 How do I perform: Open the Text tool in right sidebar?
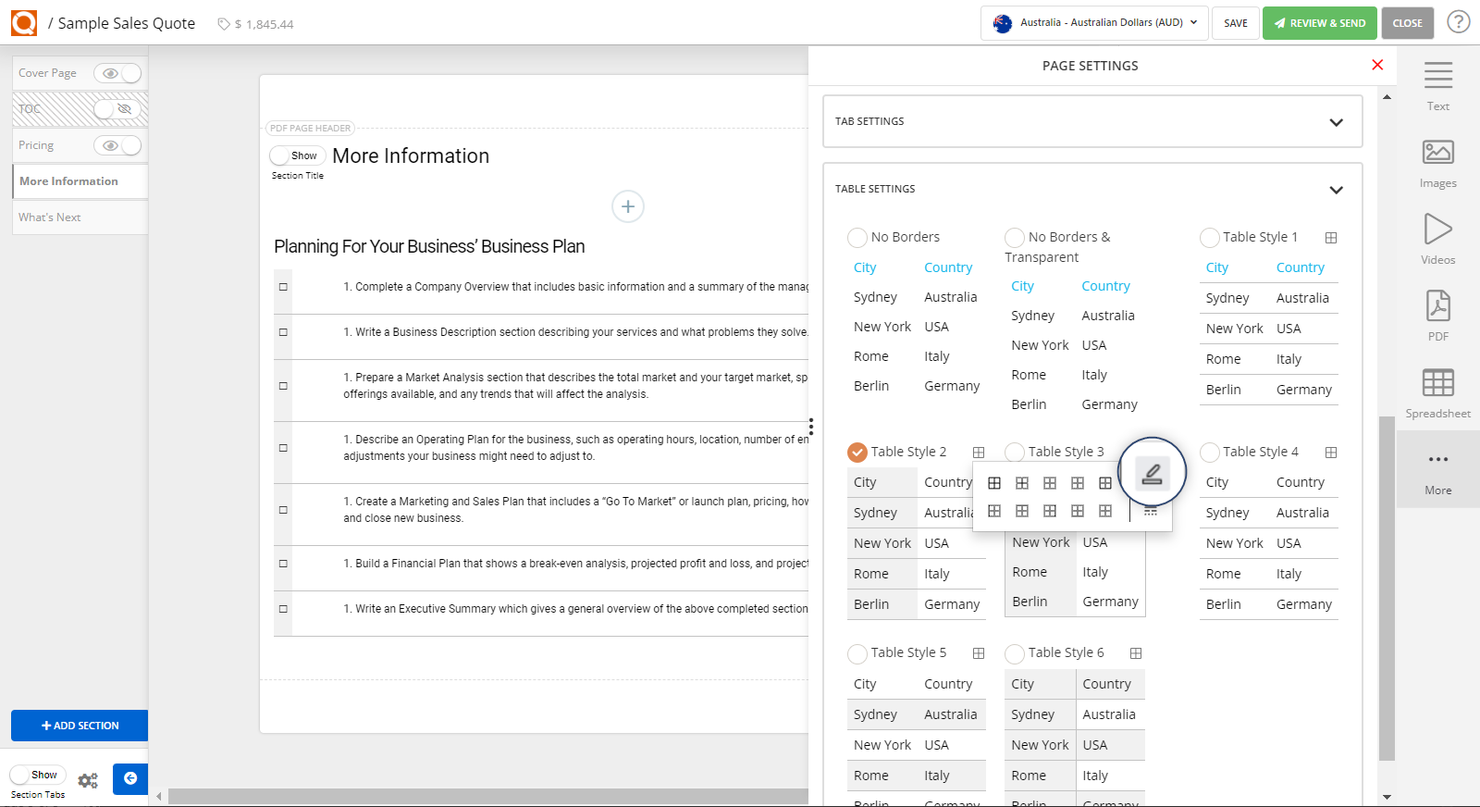(1437, 85)
